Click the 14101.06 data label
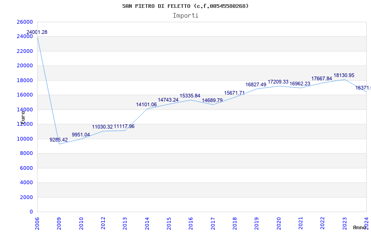This screenshot has width=371, height=232. [x=146, y=105]
